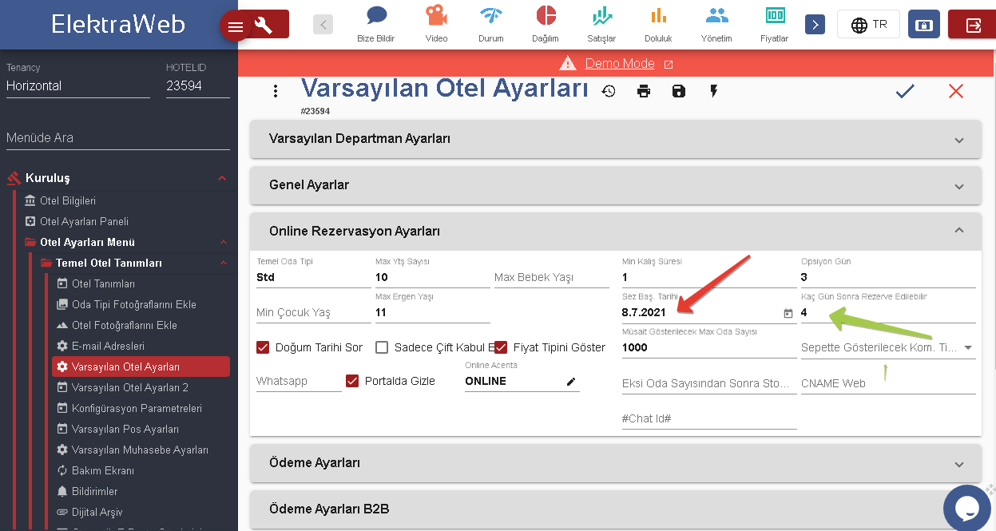
Task: Click the print icon in header
Action: pos(644,91)
